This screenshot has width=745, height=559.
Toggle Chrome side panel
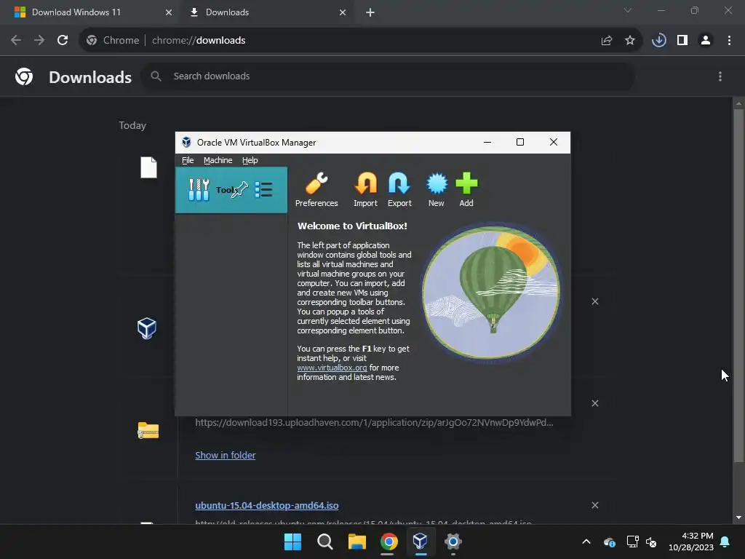point(682,41)
